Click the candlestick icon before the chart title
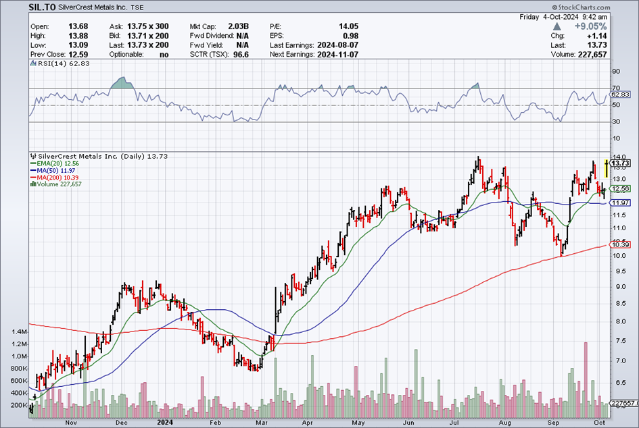Image resolution: width=639 pixels, height=428 pixels. (33, 156)
